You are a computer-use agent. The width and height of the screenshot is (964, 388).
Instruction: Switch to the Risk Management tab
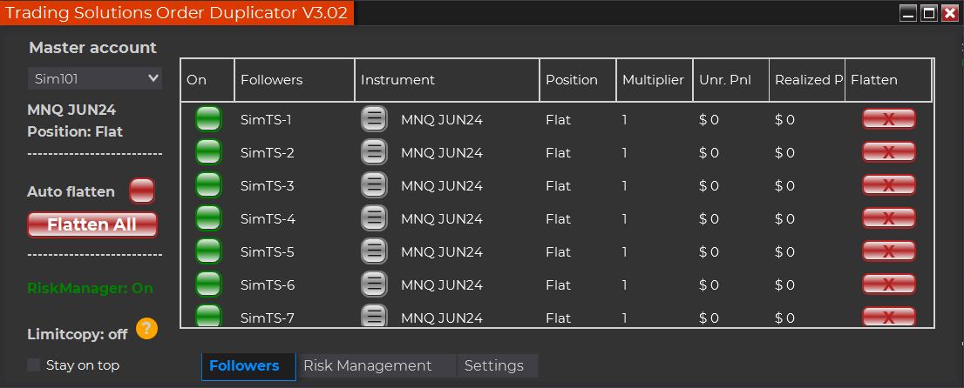tap(368, 366)
